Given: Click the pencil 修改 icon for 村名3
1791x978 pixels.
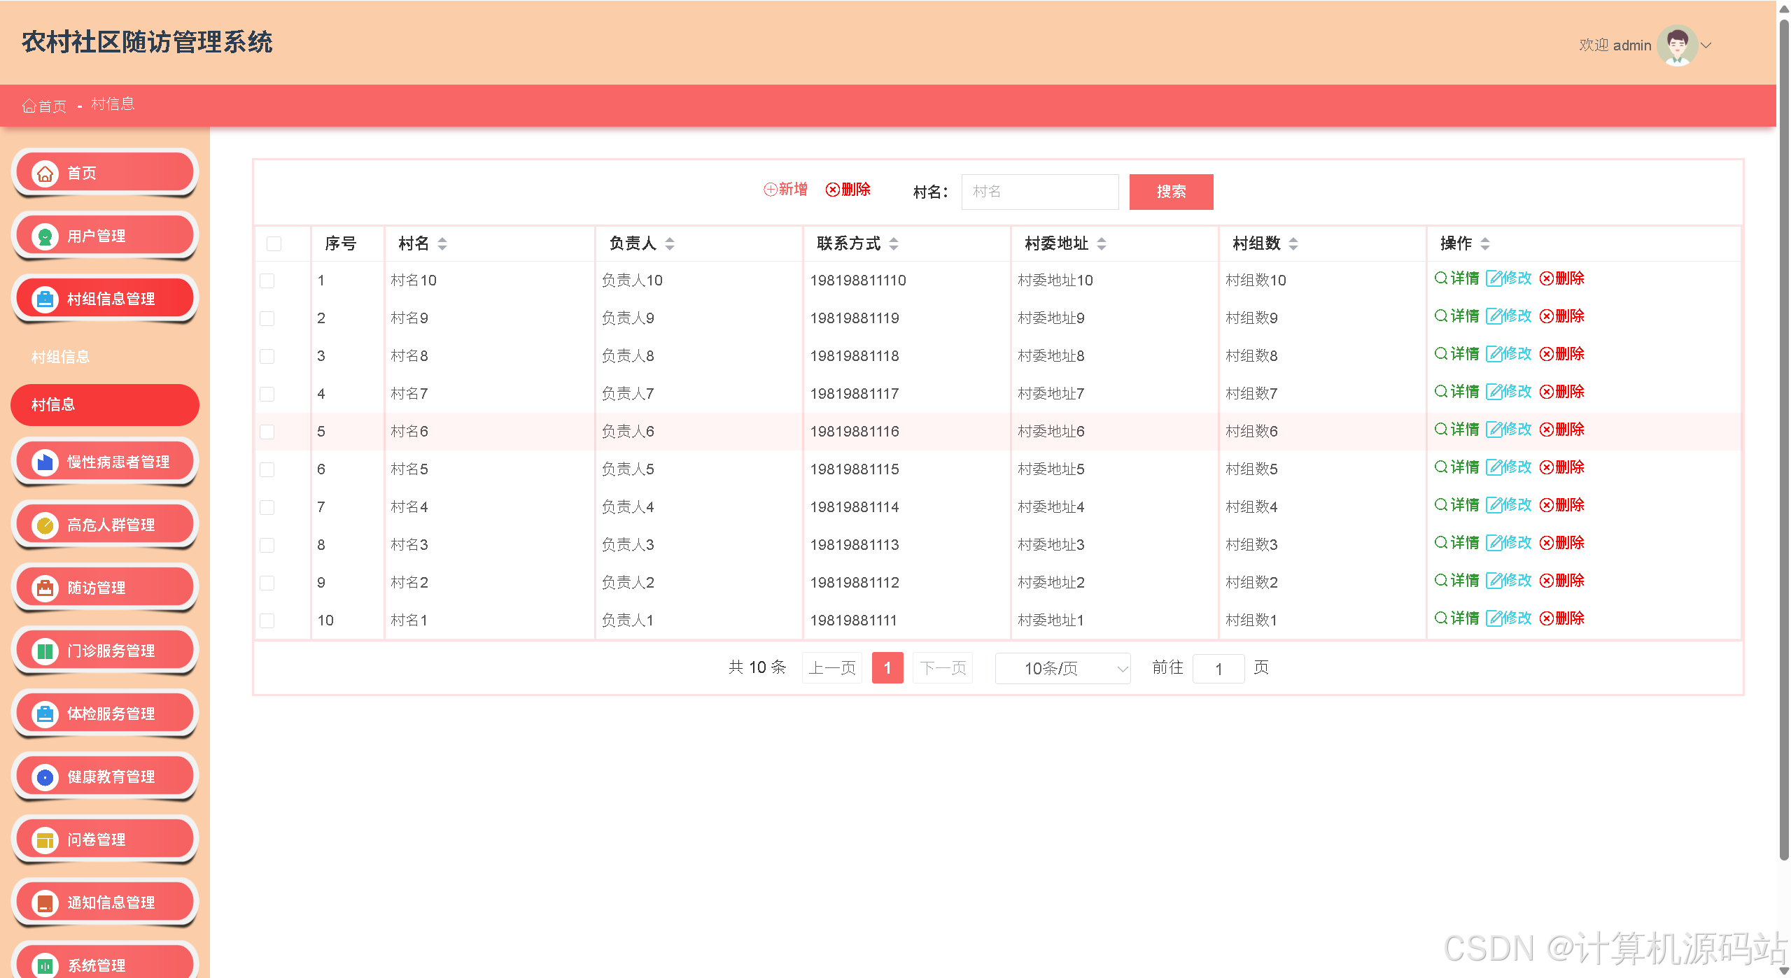Looking at the screenshot, I should click(1494, 543).
